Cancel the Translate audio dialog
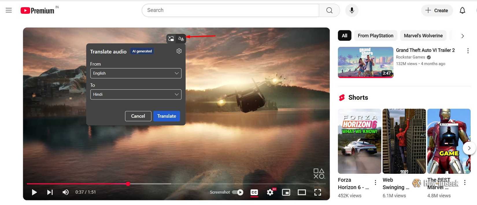The width and height of the screenshot is (477, 205). coord(138,116)
